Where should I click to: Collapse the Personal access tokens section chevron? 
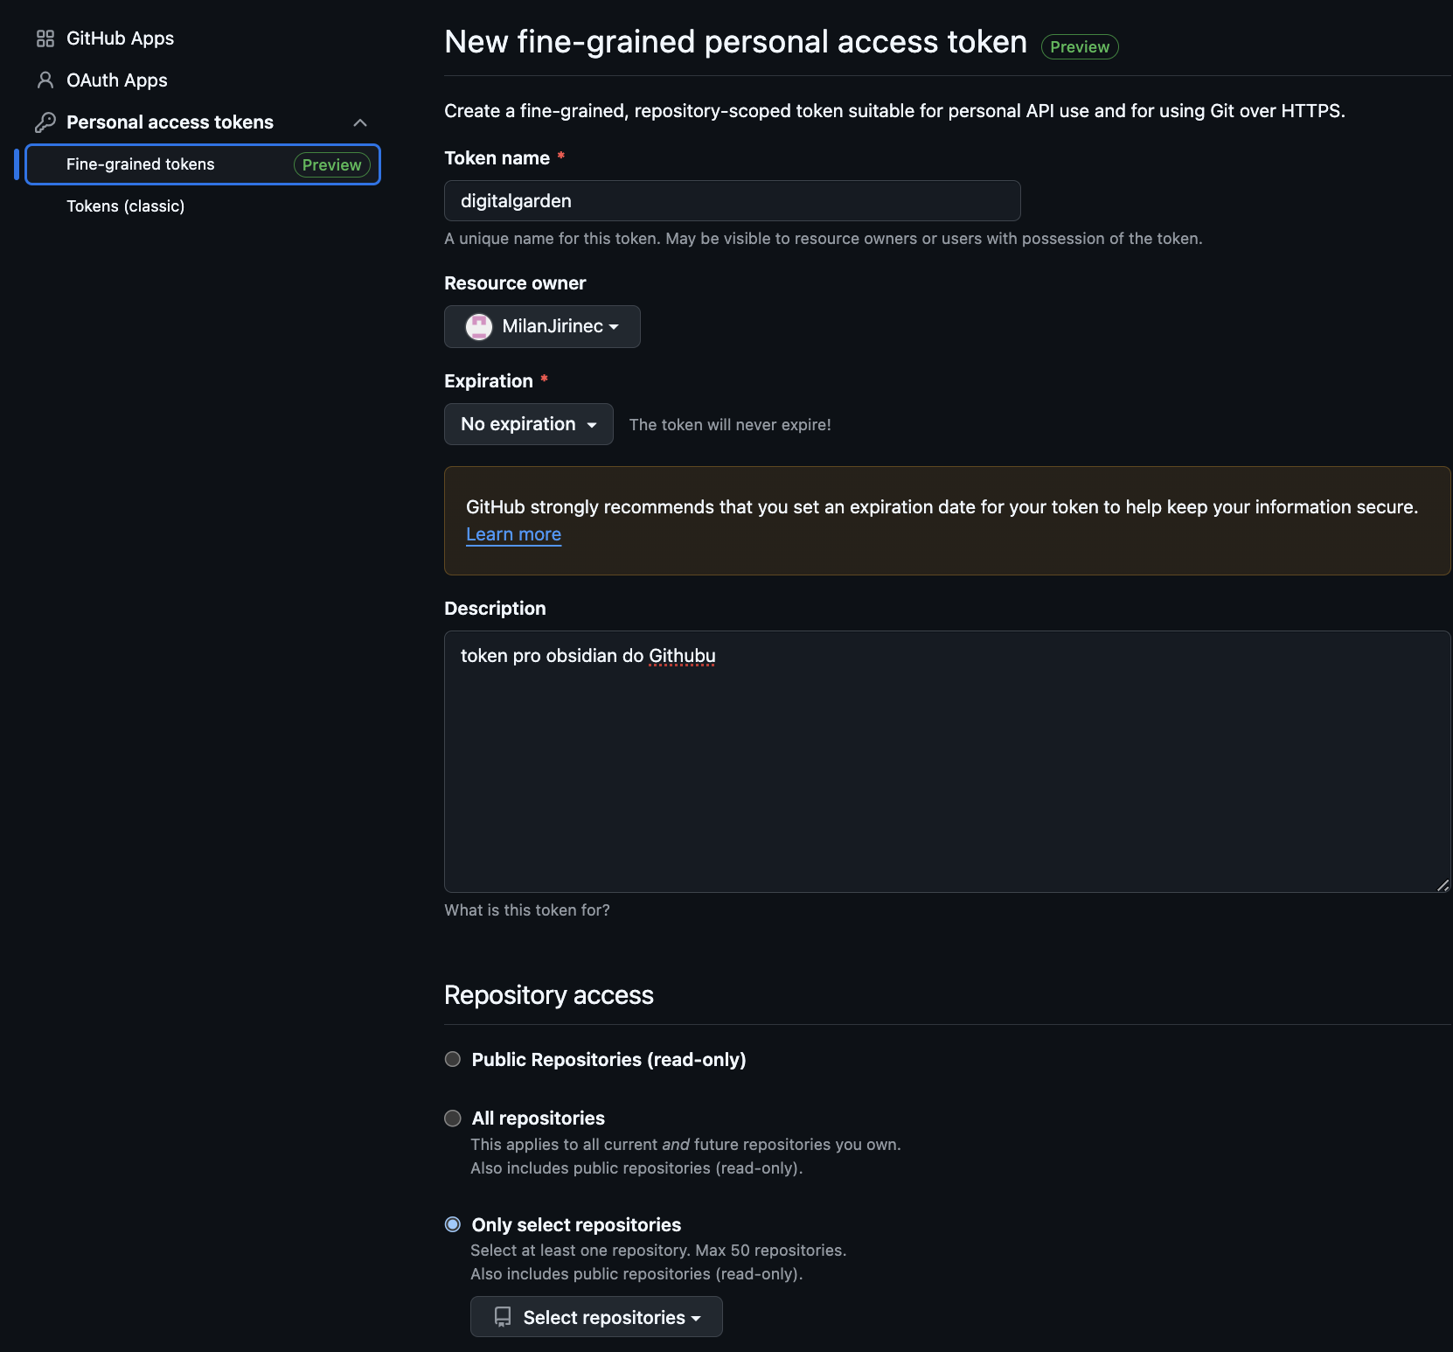click(360, 122)
